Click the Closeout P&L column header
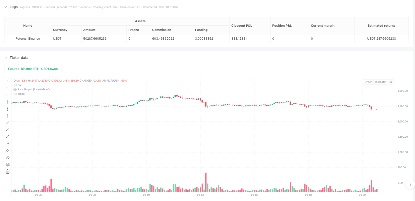415x201 pixels. [250, 26]
